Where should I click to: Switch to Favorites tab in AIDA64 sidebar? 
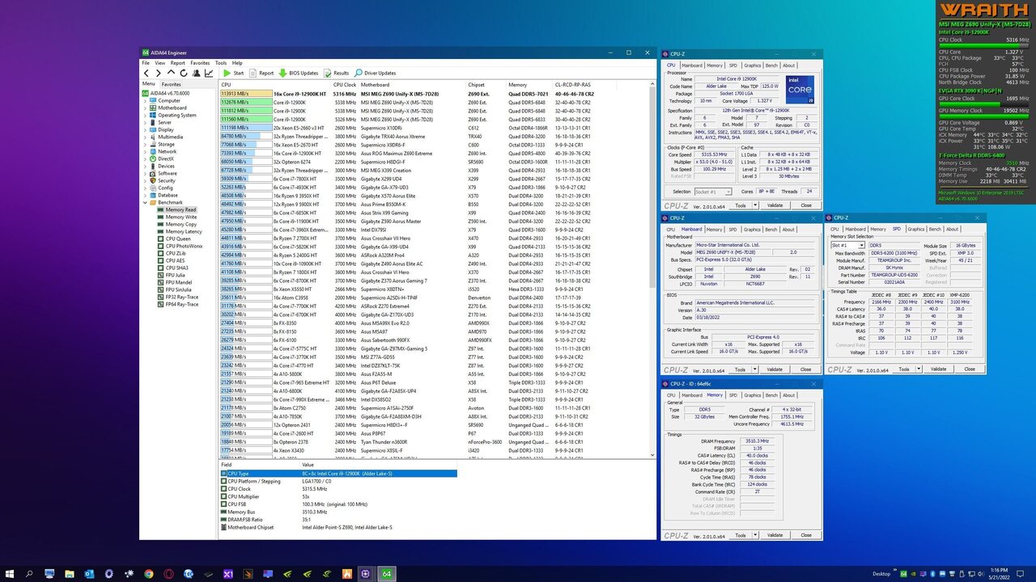tap(172, 84)
